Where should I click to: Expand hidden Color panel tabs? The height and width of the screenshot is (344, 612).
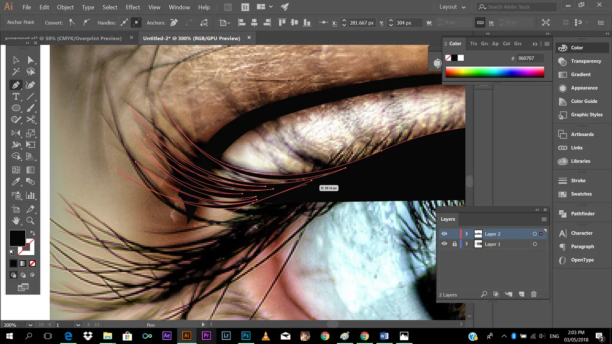pyautogui.click(x=535, y=43)
